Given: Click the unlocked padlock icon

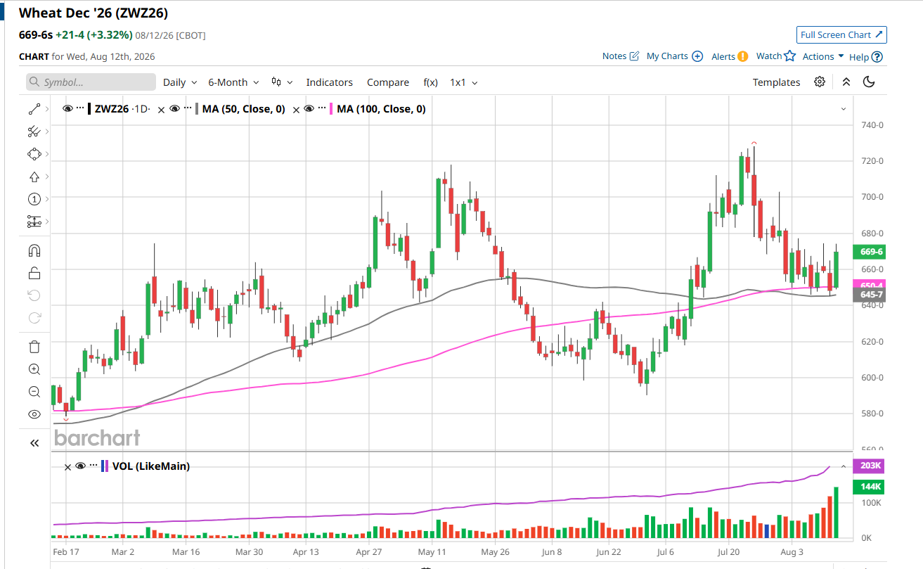Looking at the screenshot, I should click(x=34, y=273).
